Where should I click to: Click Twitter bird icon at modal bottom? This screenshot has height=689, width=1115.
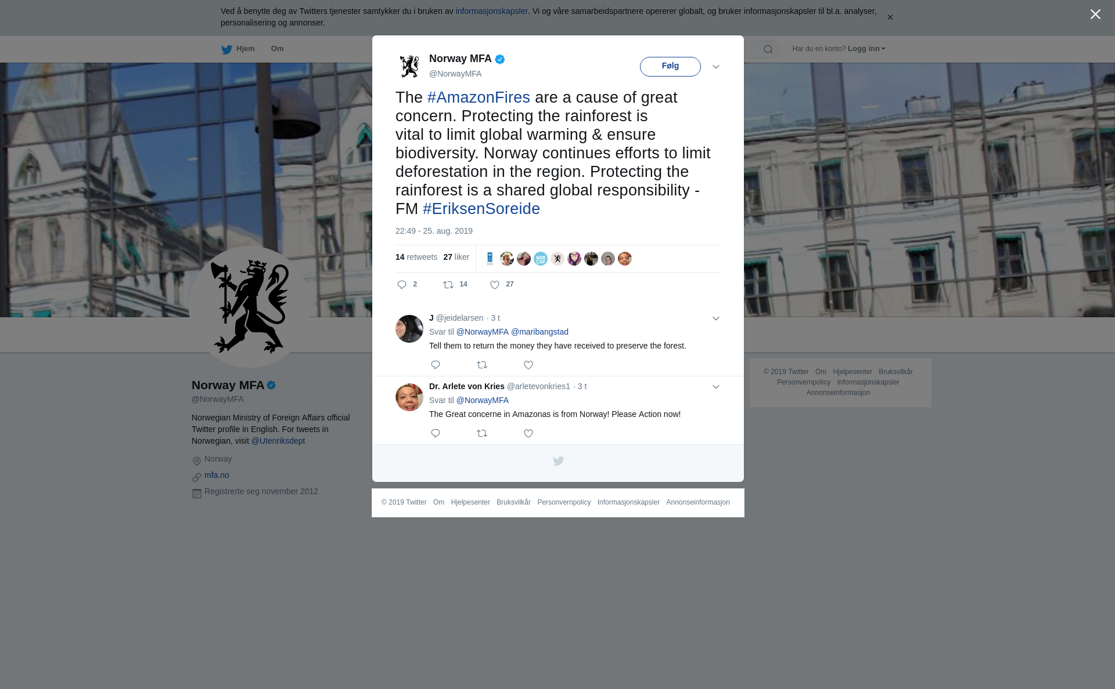pos(558,461)
